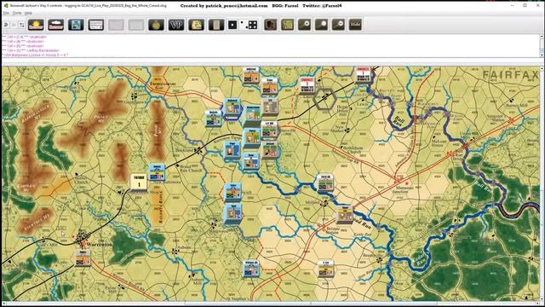Click the first greyed-out blank toolbar button
The image size is (545, 307).
(116, 25)
